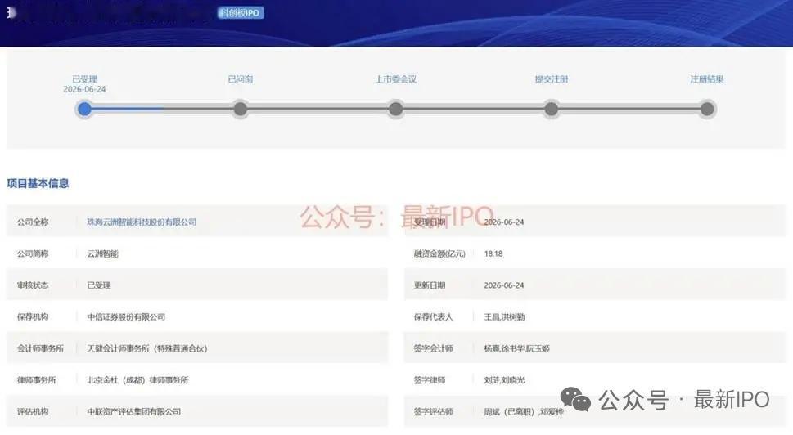Select the 已问询 progress node

pos(241,109)
